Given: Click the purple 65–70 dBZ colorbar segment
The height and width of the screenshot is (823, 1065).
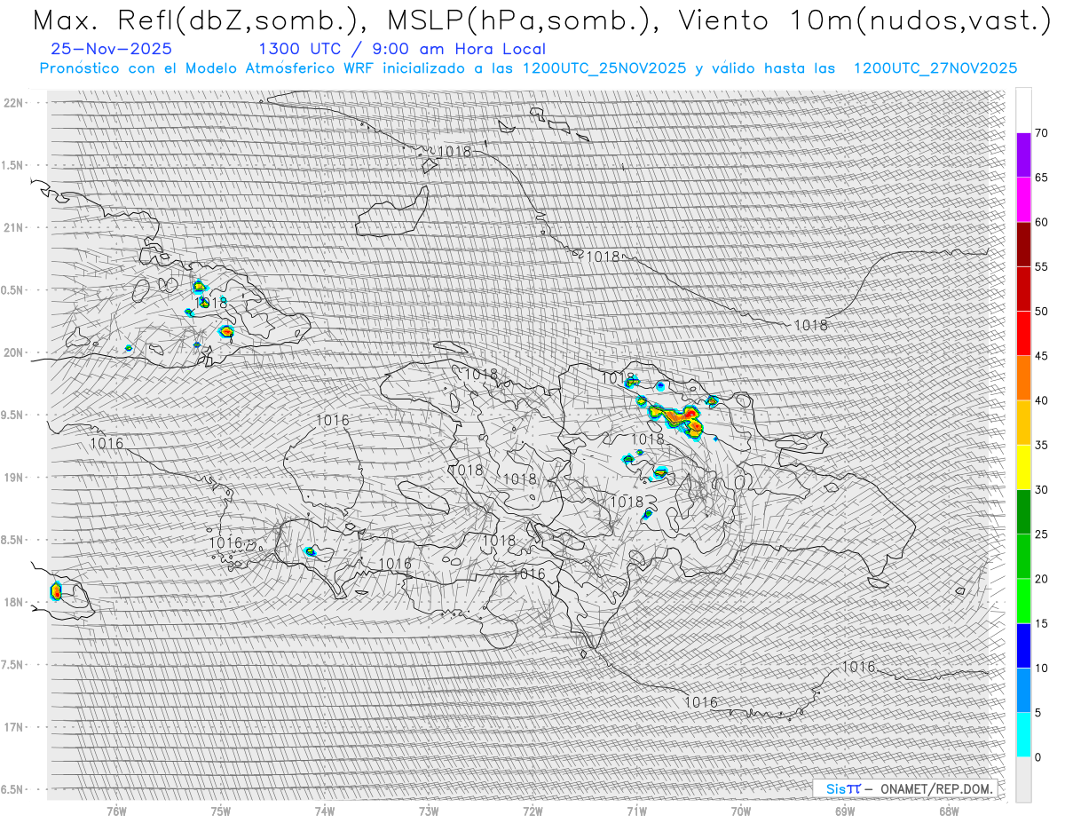Looking at the screenshot, I should 1023,155.
